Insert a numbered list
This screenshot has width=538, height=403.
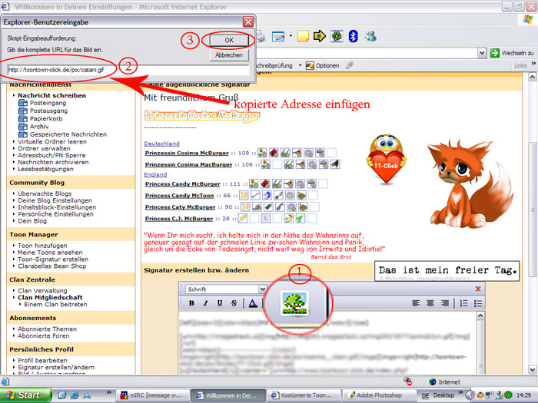click(463, 303)
